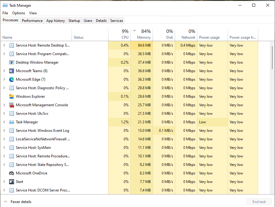The height and width of the screenshot is (207, 275).
Task: Click the Task Manager process row icon
Action: [12, 122]
